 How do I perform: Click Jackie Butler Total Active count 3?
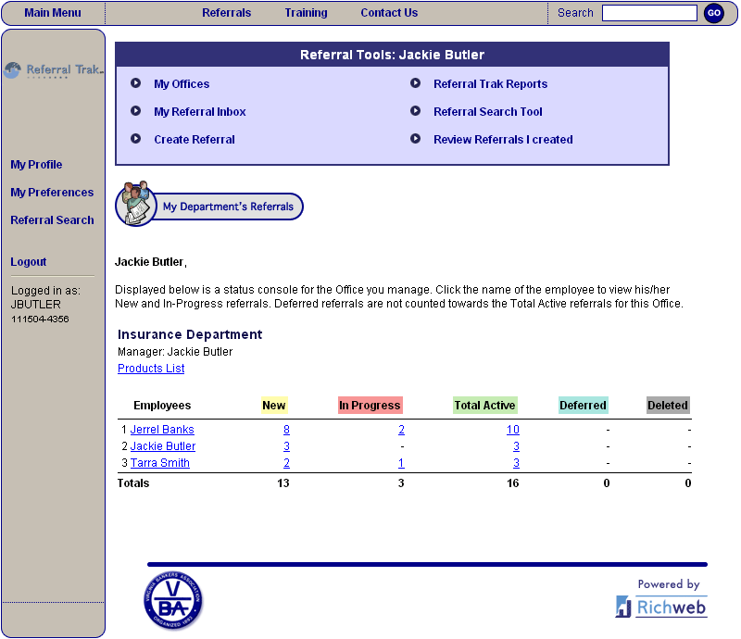tap(516, 446)
